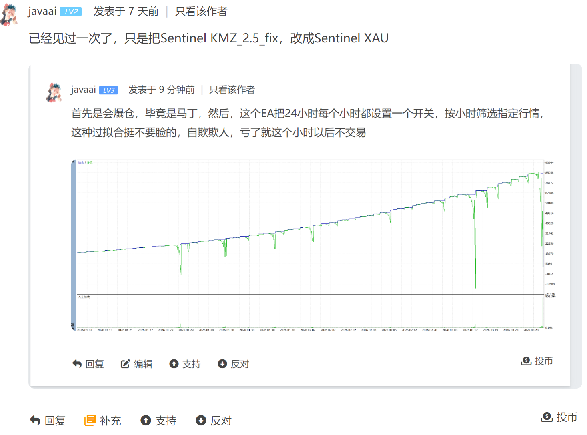Click the 发表于 7 天前 timestamp
Viewport: 587px width, 435px height.
tap(126, 12)
